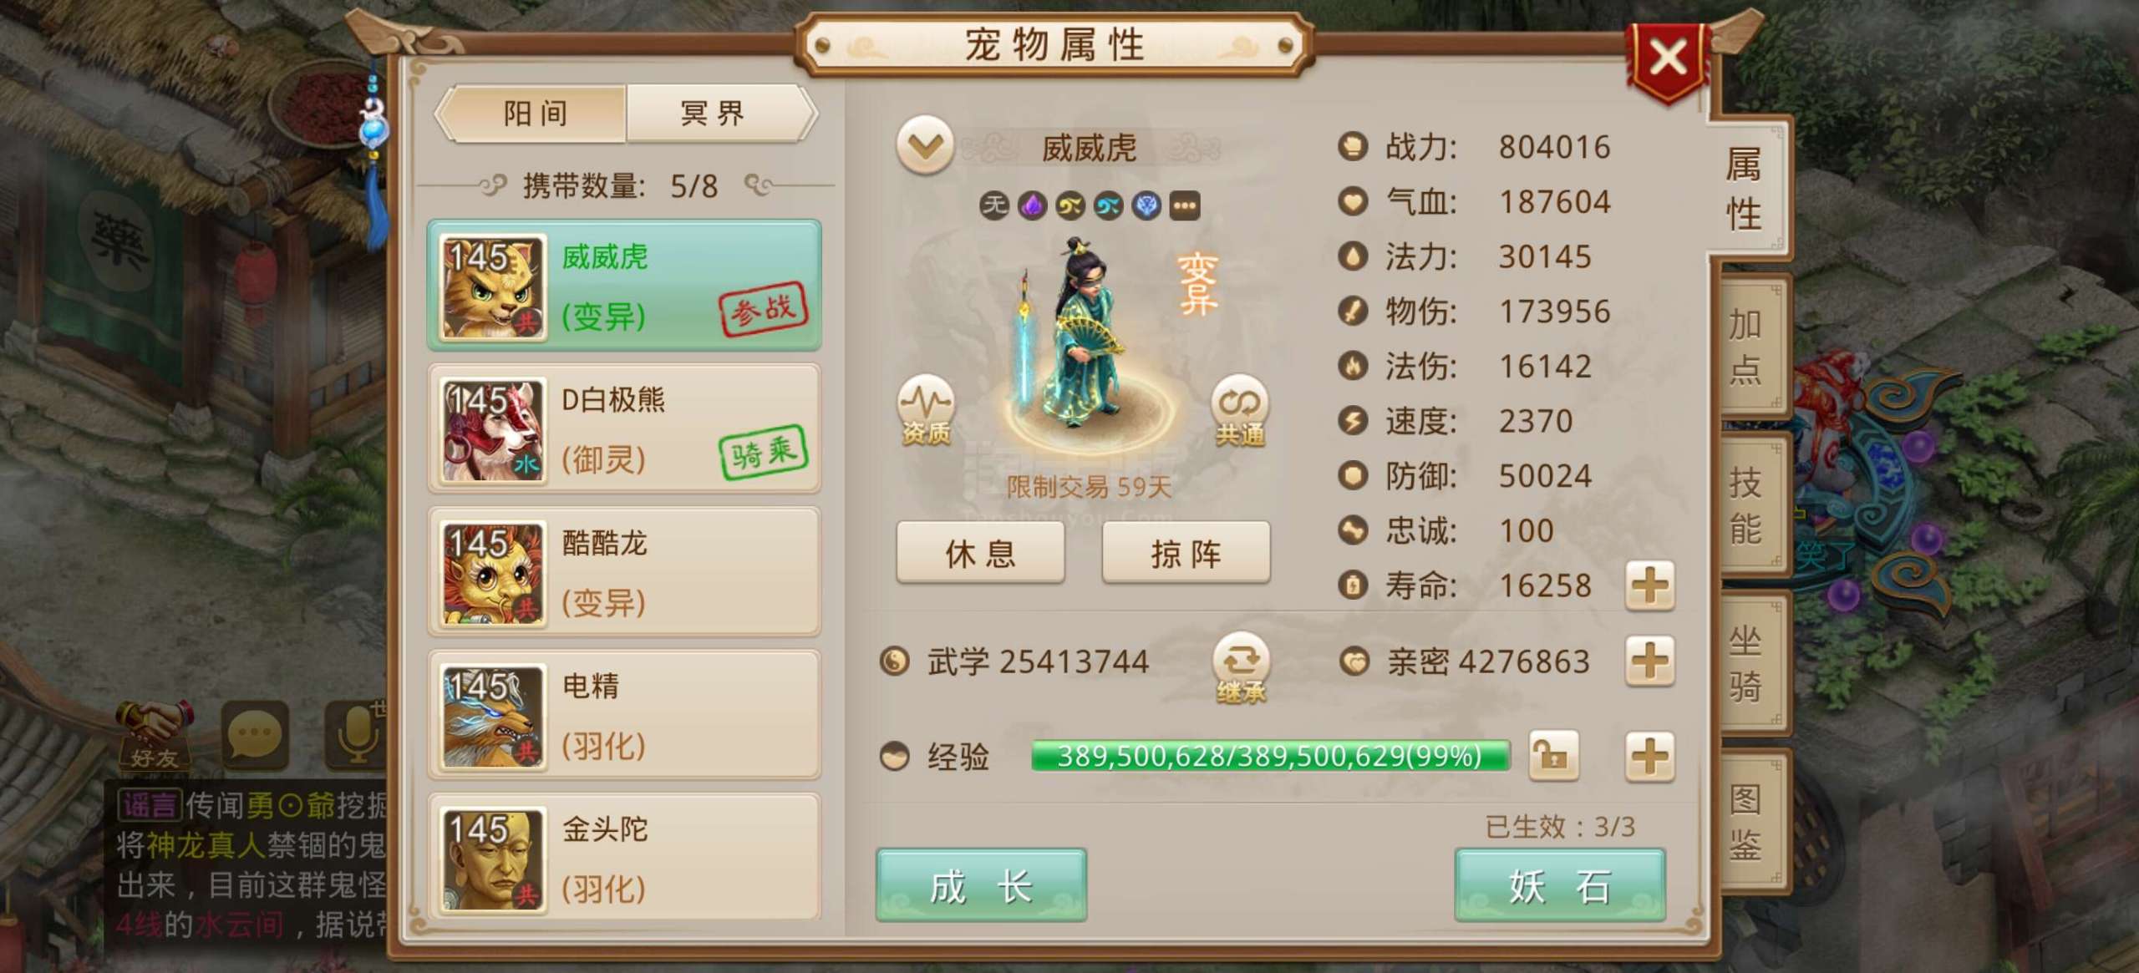Screen dimensions: 2139x973
Task: Open the 技能 side tab
Action: [1747, 505]
